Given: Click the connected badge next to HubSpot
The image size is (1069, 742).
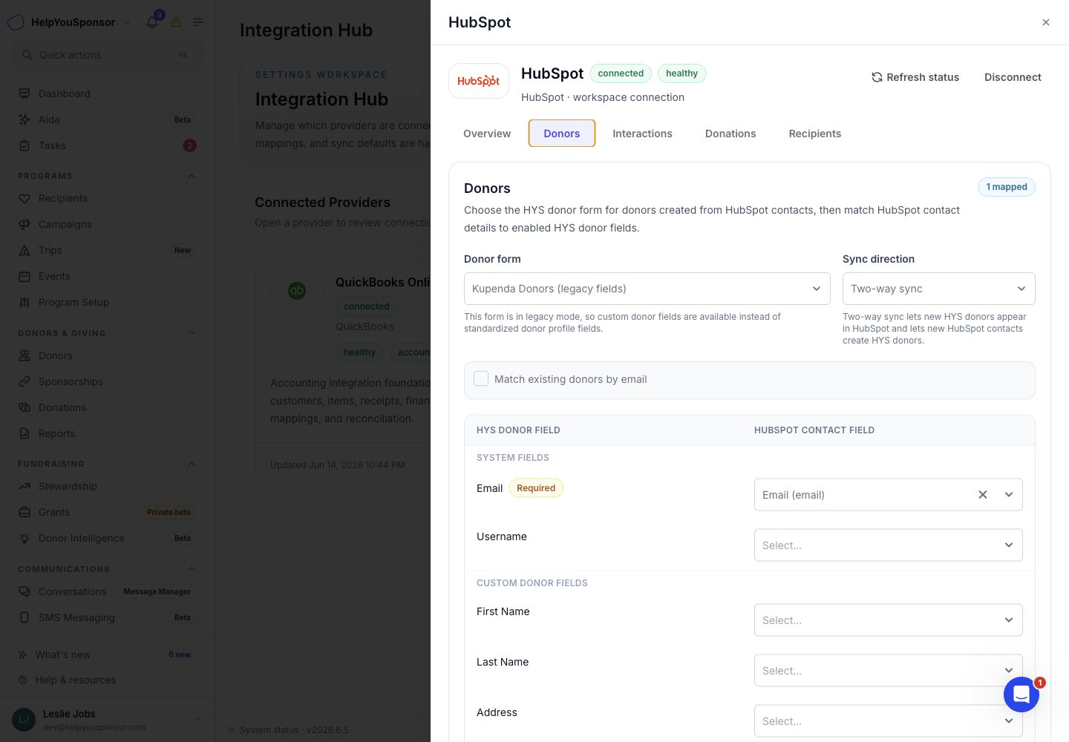Looking at the screenshot, I should pos(621,73).
